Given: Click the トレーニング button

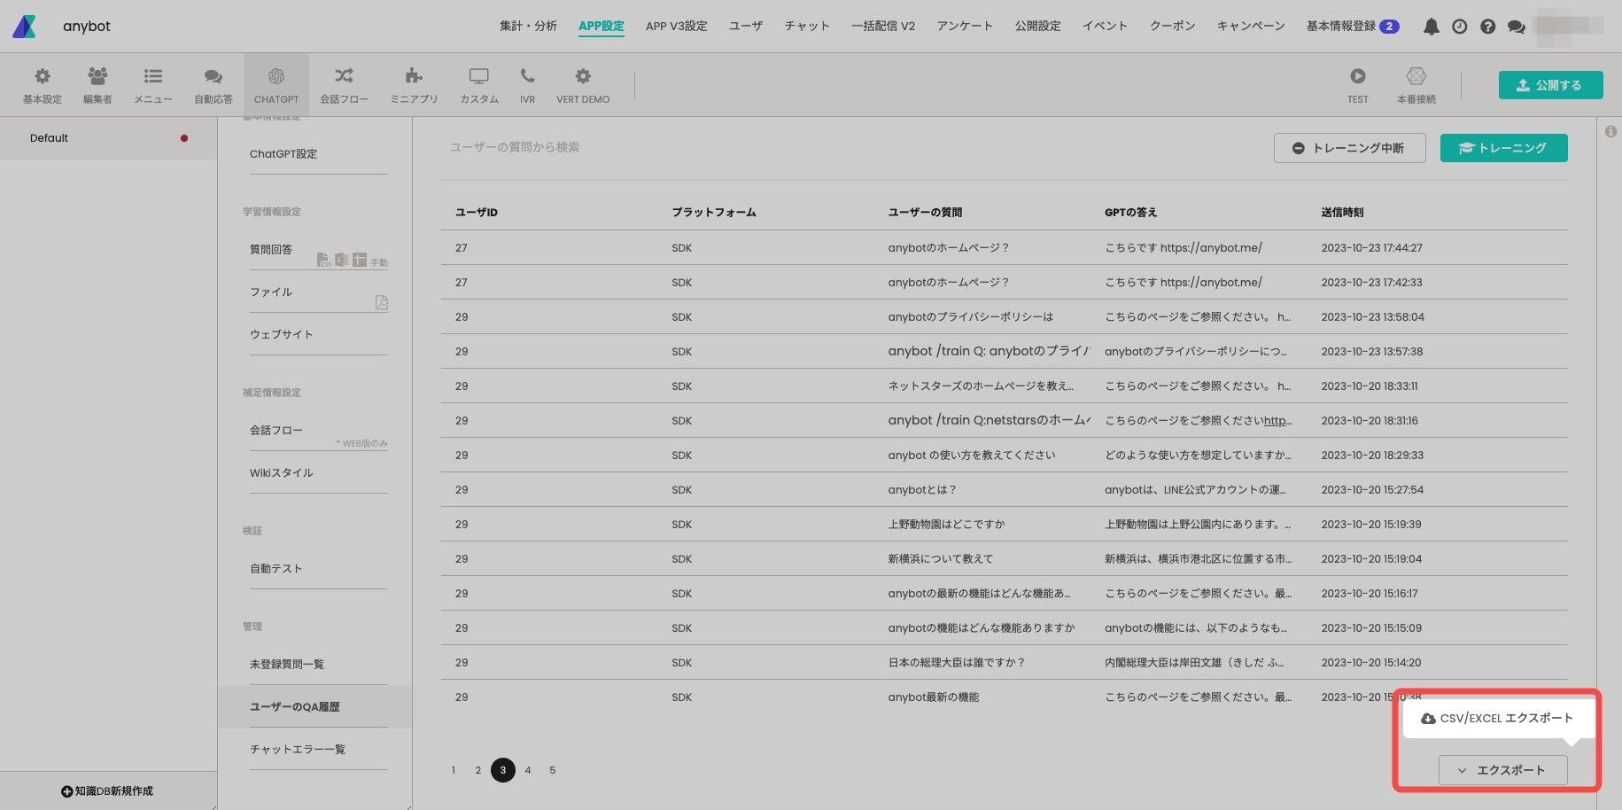Looking at the screenshot, I should pyautogui.click(x=1503, y=148).
